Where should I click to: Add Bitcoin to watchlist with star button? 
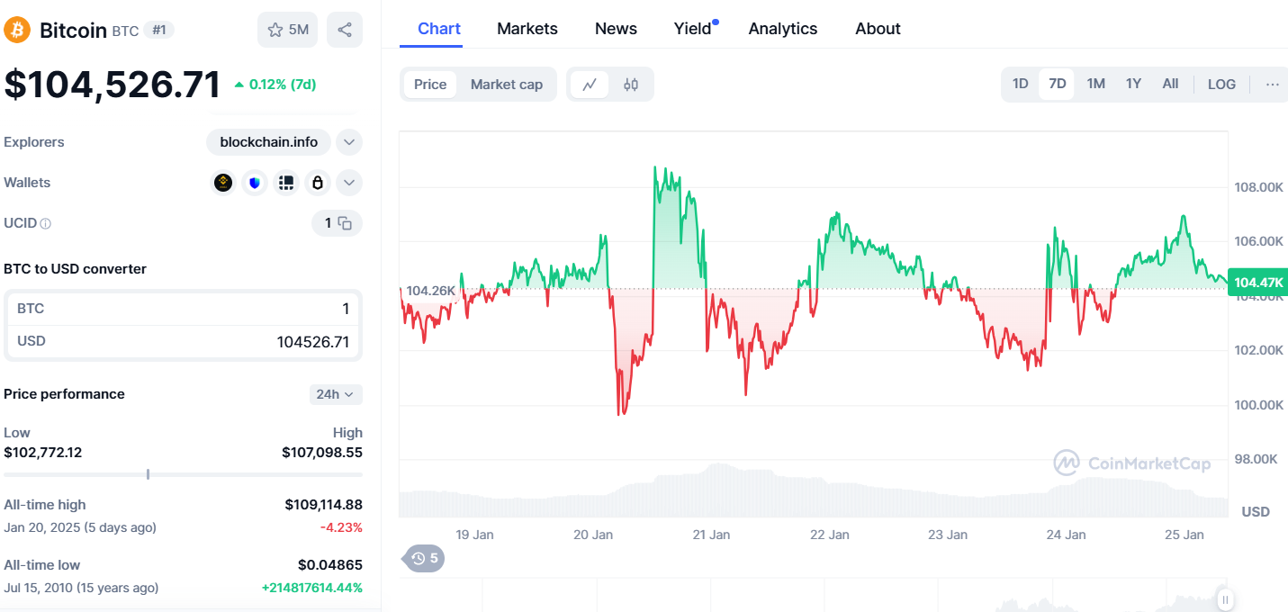(288, 30)
